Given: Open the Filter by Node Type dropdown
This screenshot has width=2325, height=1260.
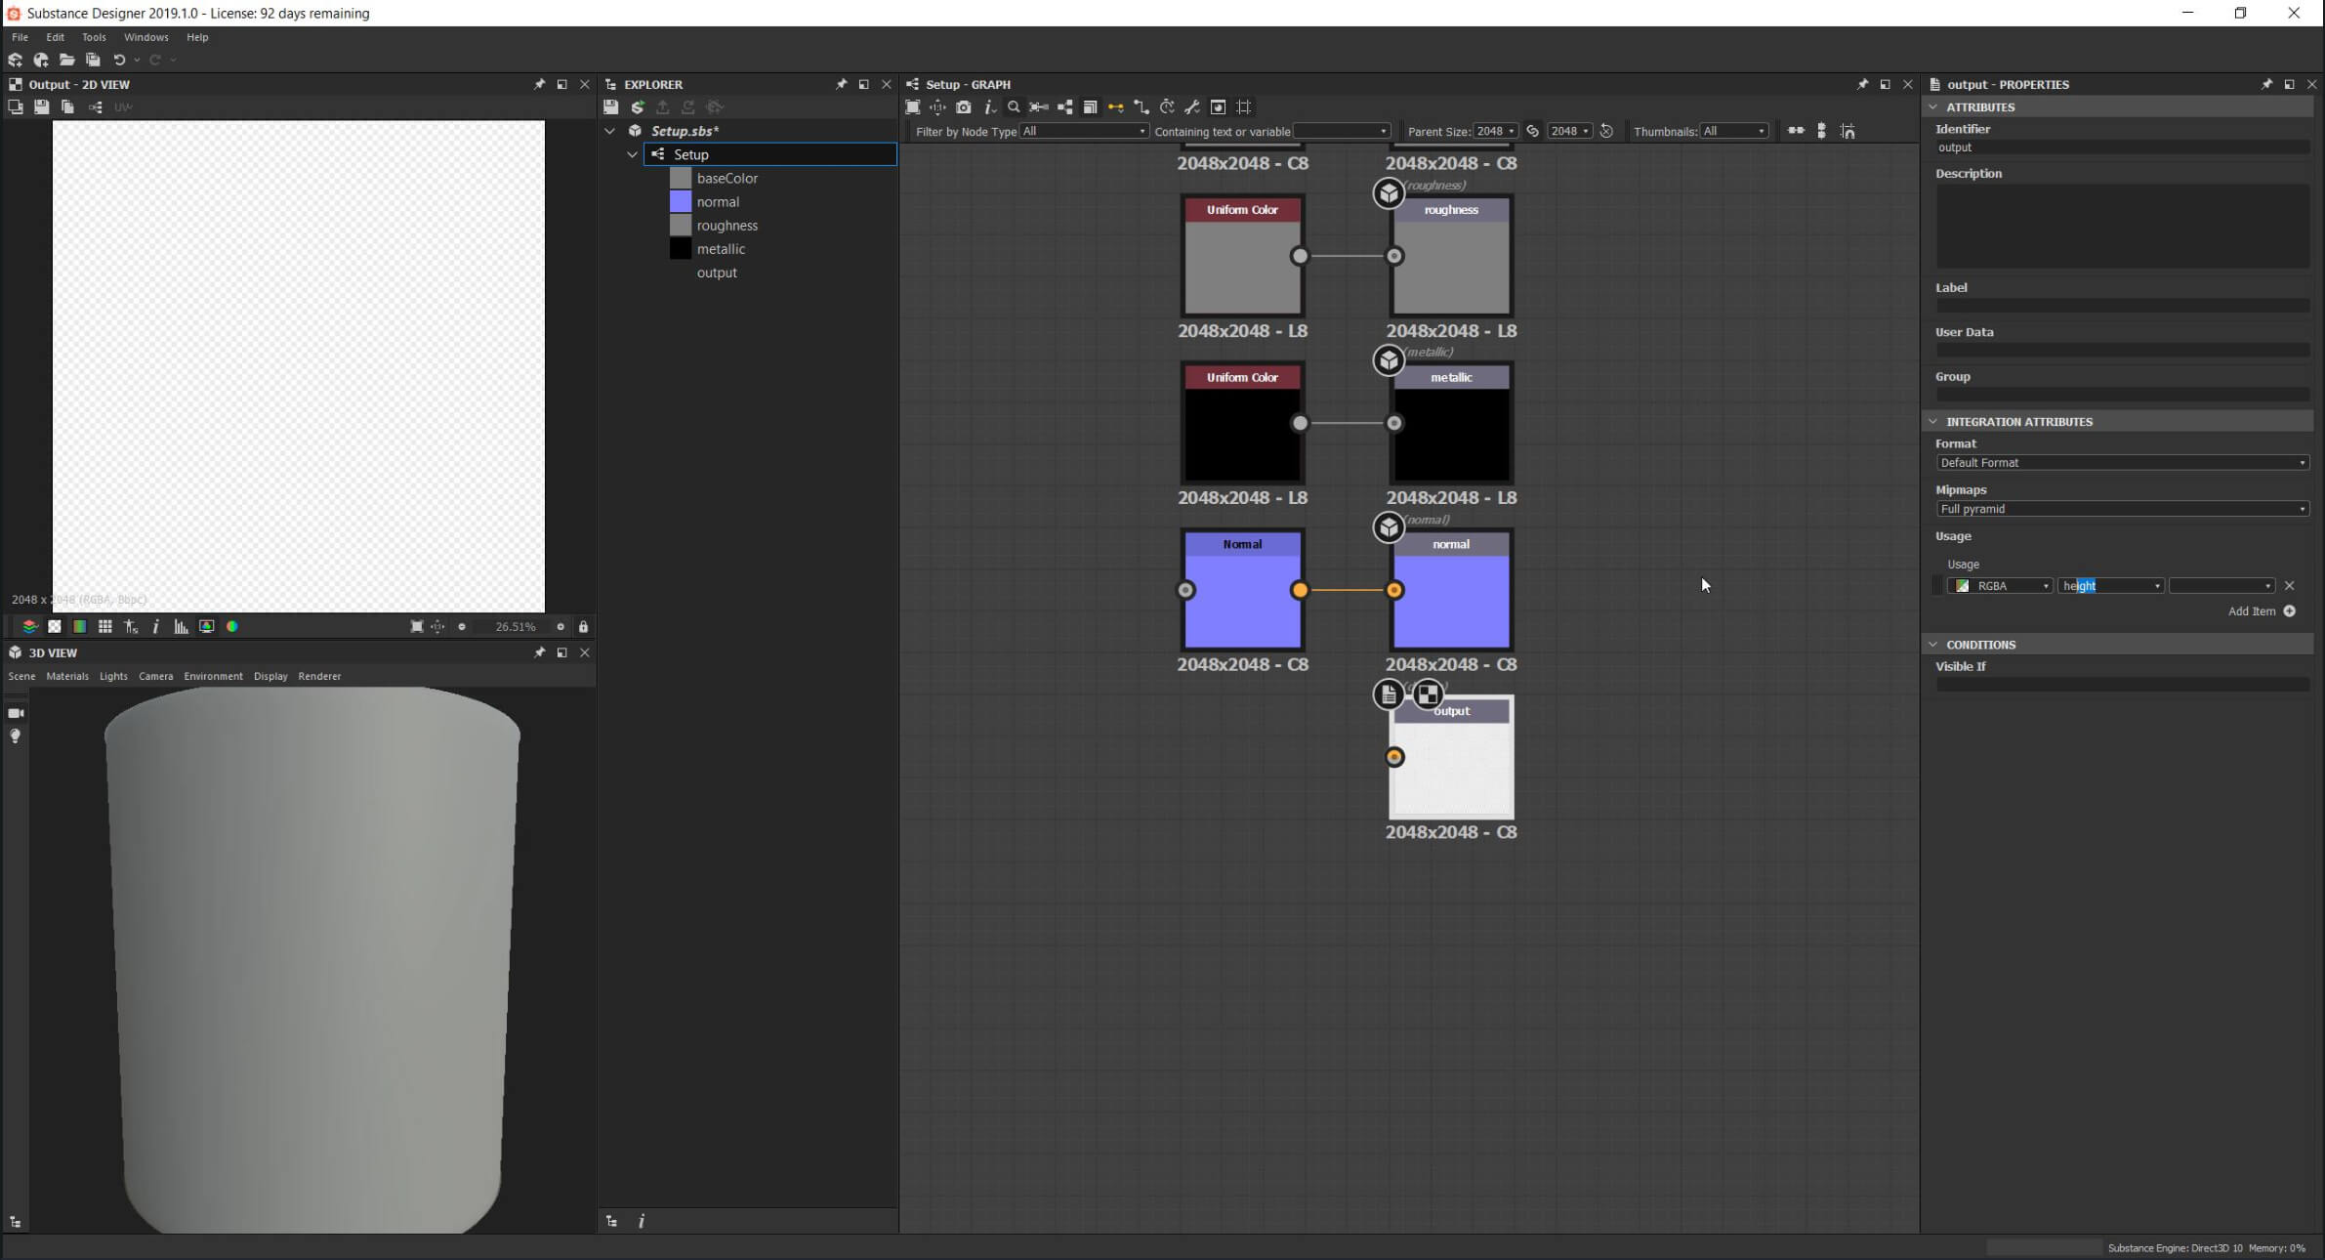Looking at the screenshot, I should [1082, 131].
